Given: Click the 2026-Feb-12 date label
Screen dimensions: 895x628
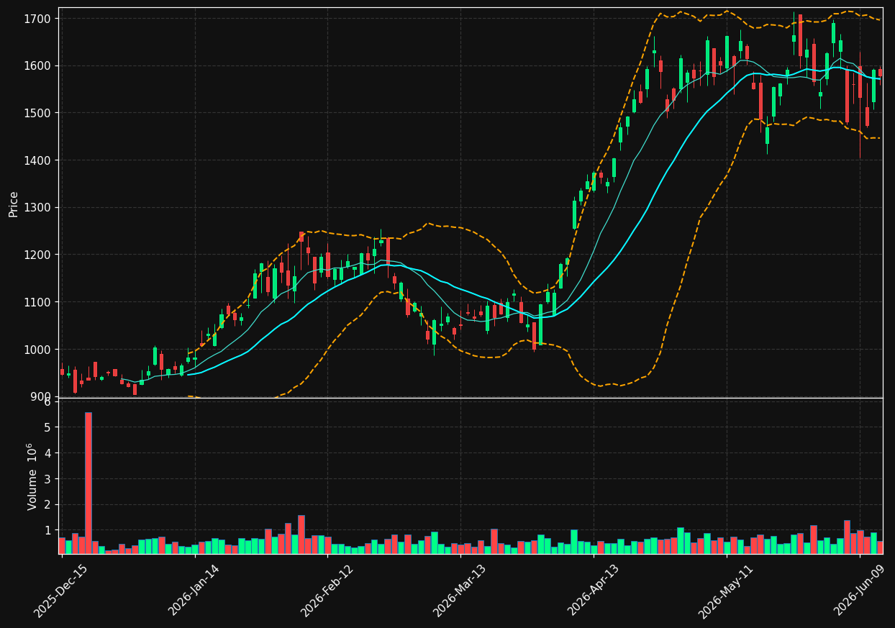Looking at the screenshot, I should tap(327, 590).
